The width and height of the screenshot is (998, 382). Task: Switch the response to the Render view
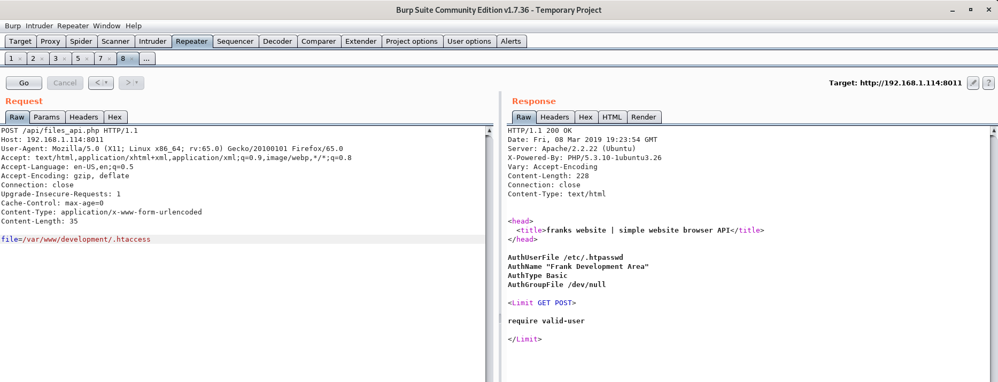(x=644, y=117)
